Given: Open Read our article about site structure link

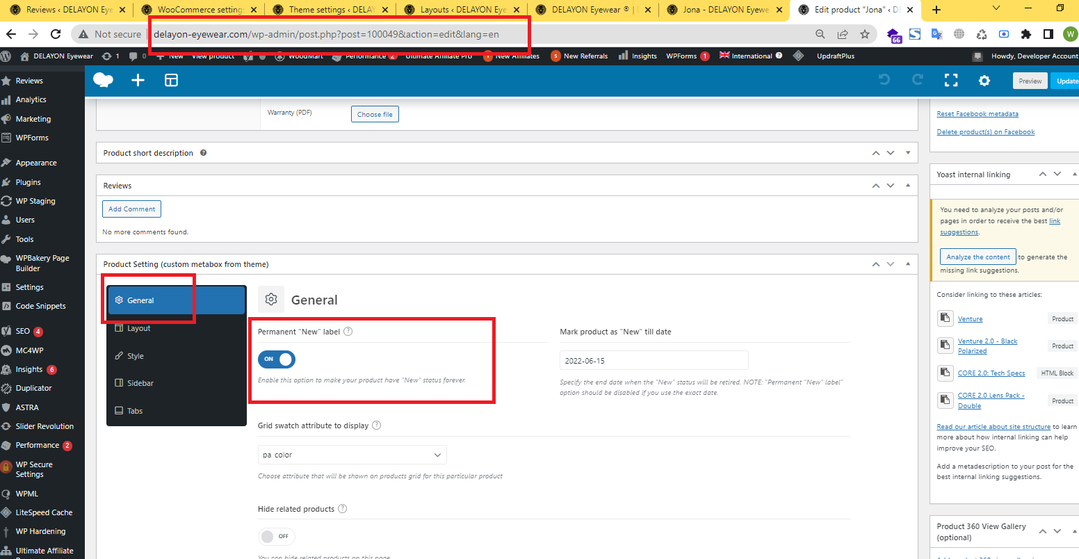Looking at the screenshot, I should (993, 426).
